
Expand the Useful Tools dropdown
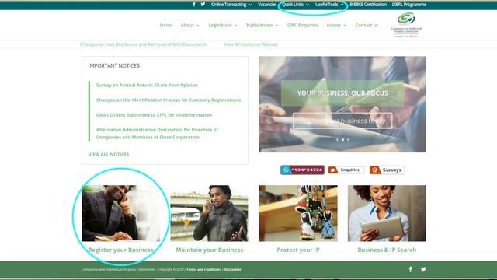pos(329,5)
